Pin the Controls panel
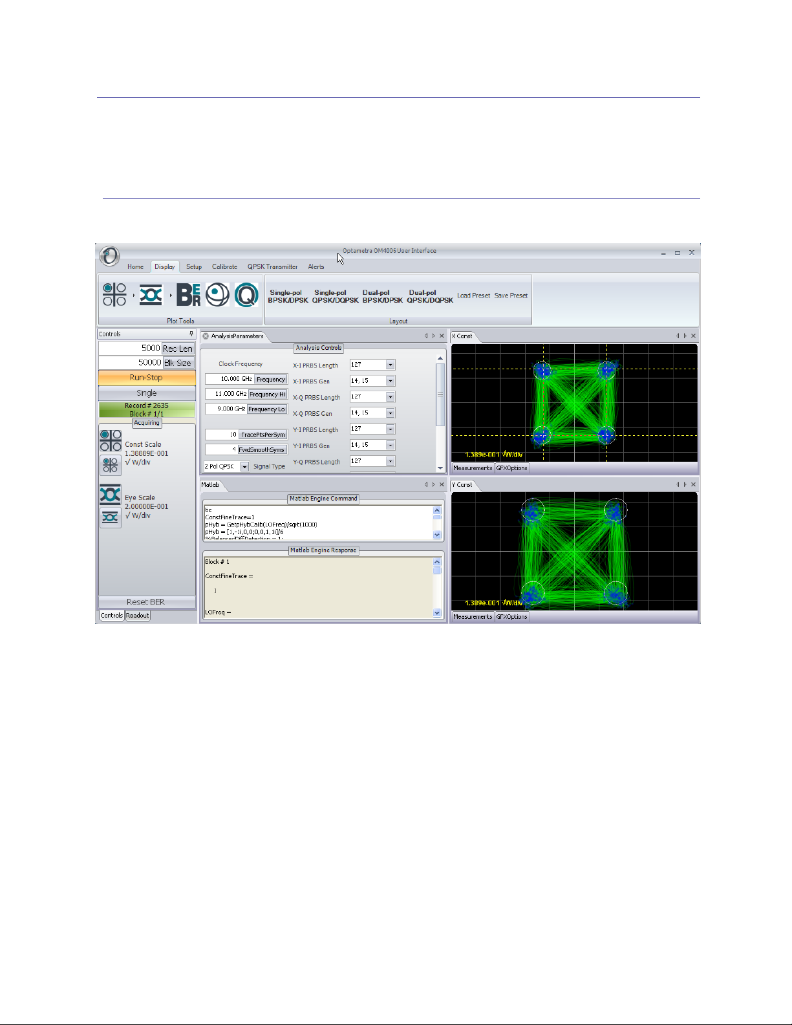This screenshot has height=1025, width=792. click(191, 334)
